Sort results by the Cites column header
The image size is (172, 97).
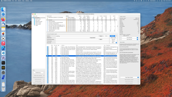(52, 45)
